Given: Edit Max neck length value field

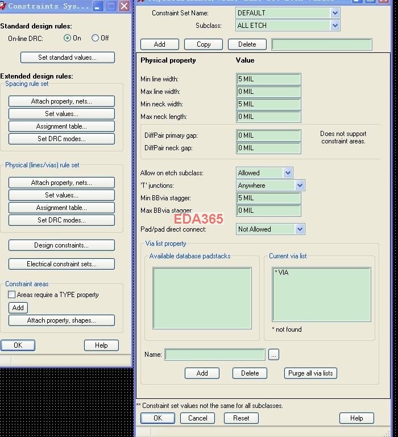Looking at the screenshot, I should (268, 117).
